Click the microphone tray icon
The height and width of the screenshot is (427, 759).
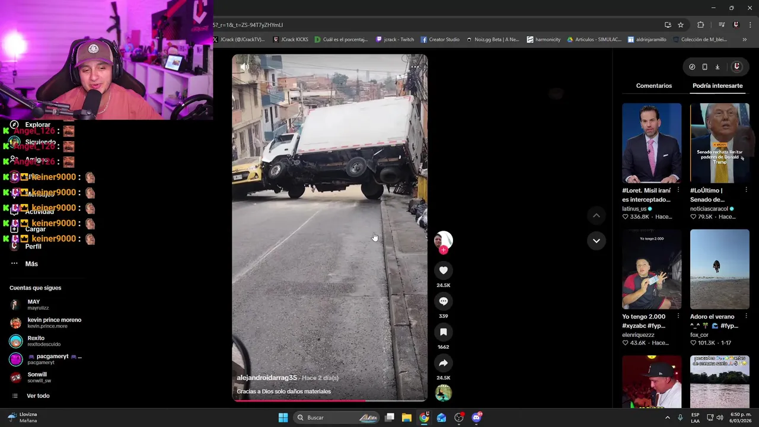tap(680, 418)
